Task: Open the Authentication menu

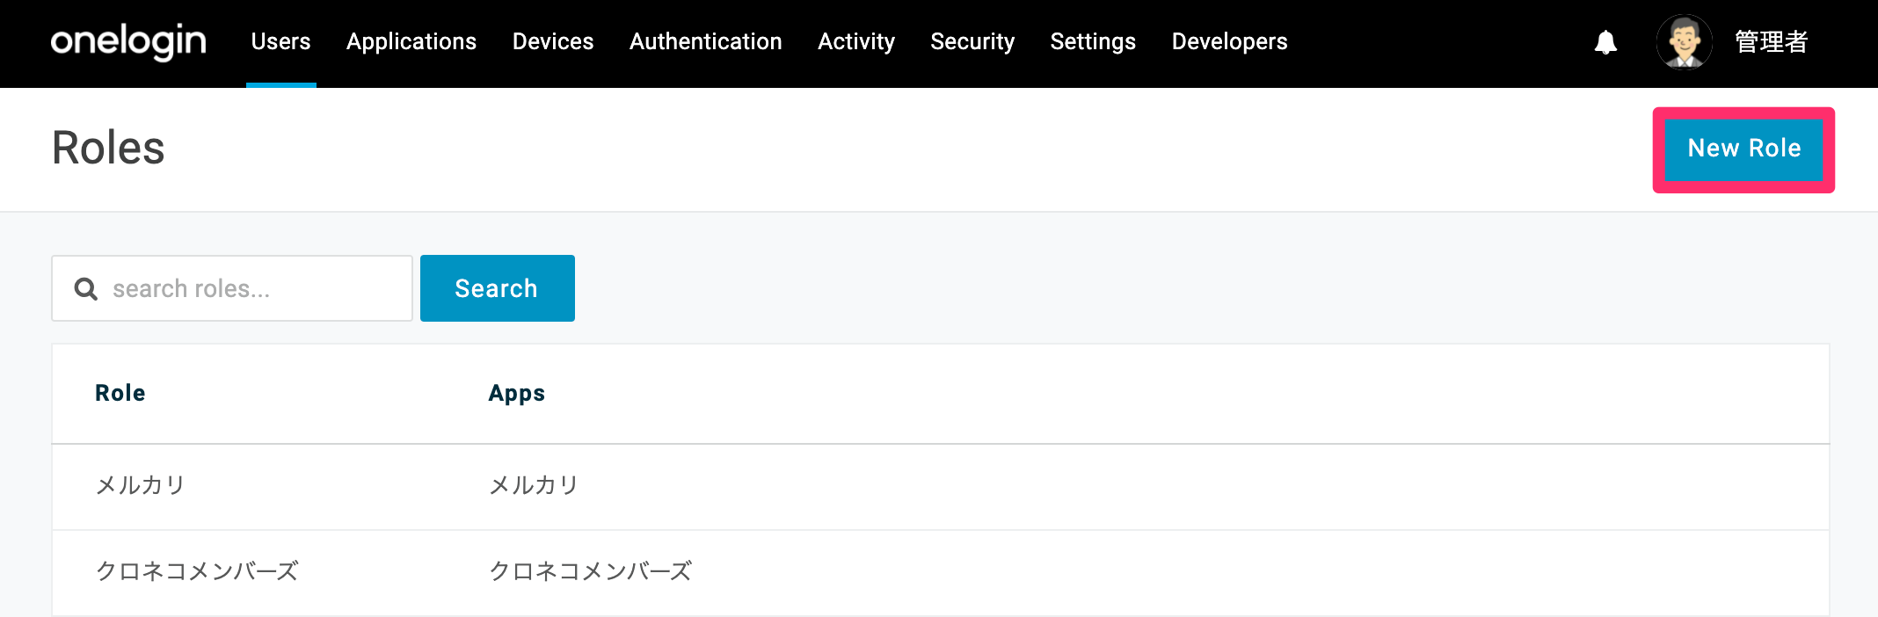Action: point(706,41)
